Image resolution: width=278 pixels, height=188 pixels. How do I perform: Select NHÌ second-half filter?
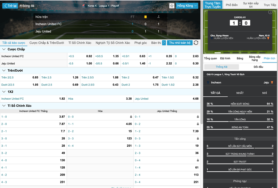tap(265, 93)
